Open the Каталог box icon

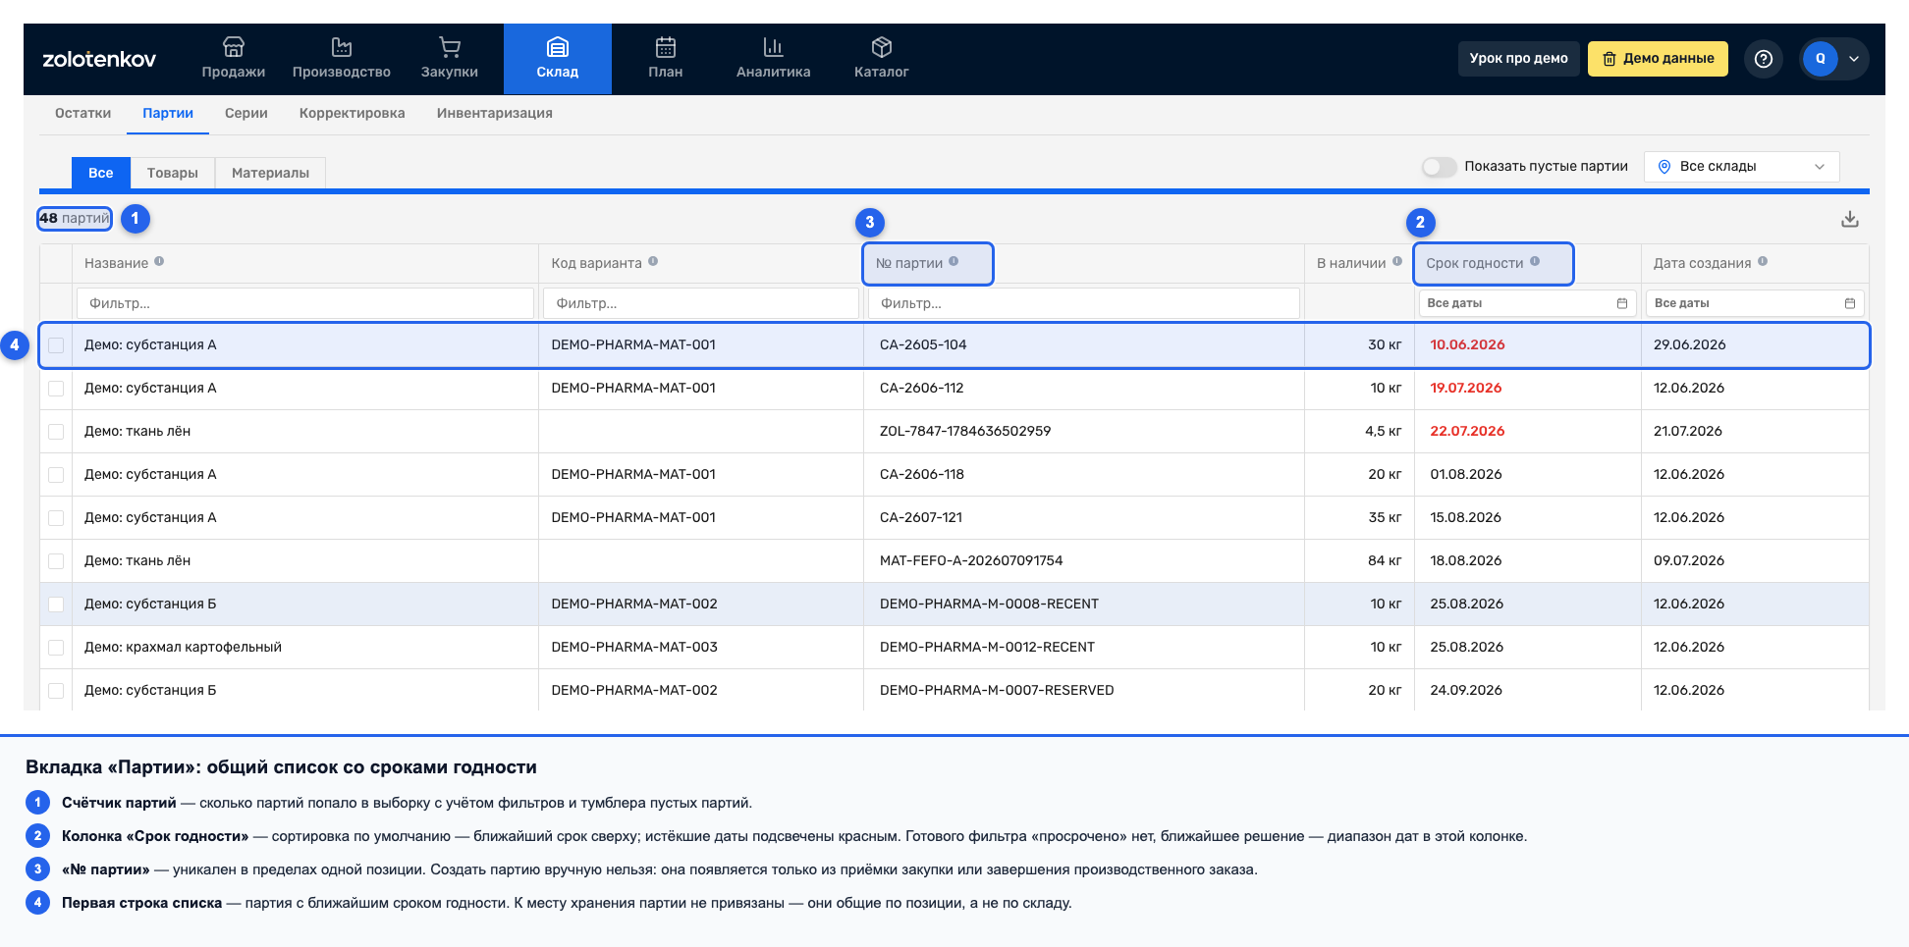tap(881, 47)
